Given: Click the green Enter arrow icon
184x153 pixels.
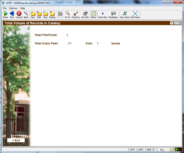Looking at the screenshot, I should [x=5, y=14].
